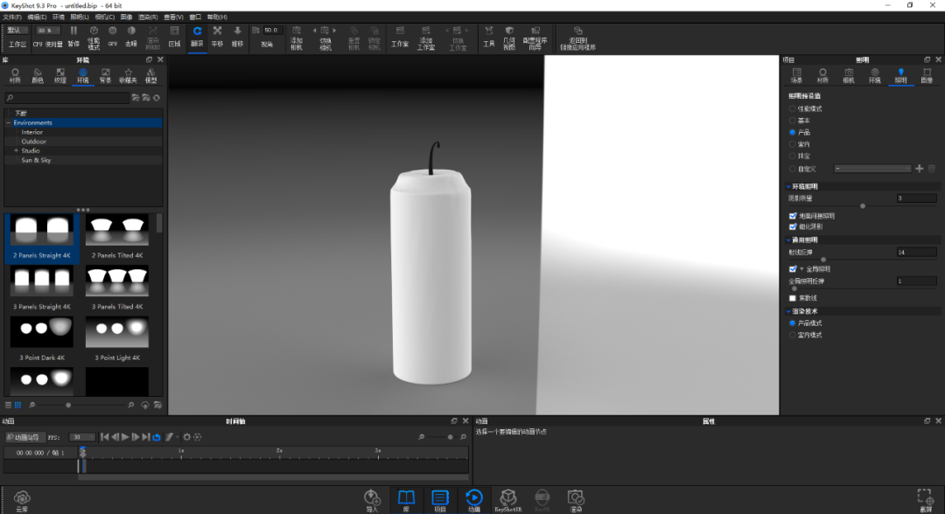Adjust the library thumbnail size slider
This screenshot has width=945, height=514.
(x=68, y=405)
